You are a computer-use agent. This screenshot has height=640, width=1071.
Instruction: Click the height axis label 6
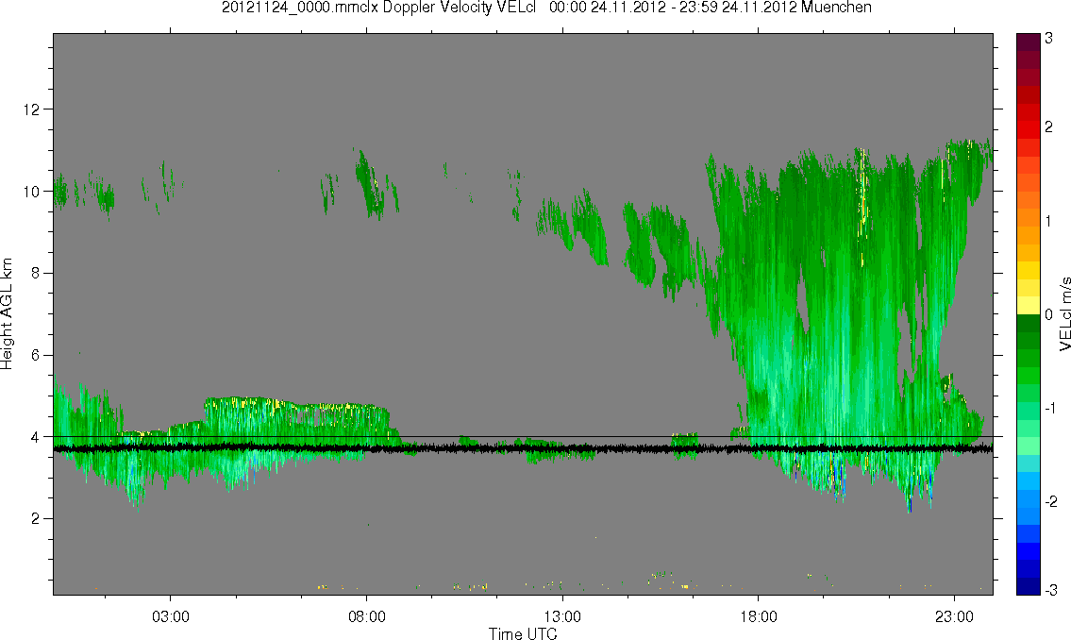[36, 355]
